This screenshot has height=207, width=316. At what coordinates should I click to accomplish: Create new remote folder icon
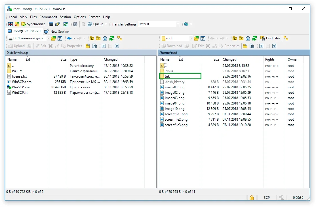[x=245, y=46]
